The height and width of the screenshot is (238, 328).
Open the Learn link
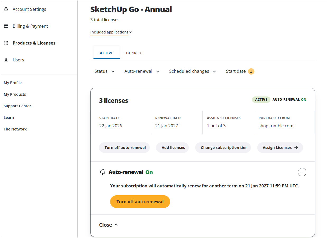pyautogui.click(x=9, y=118)
